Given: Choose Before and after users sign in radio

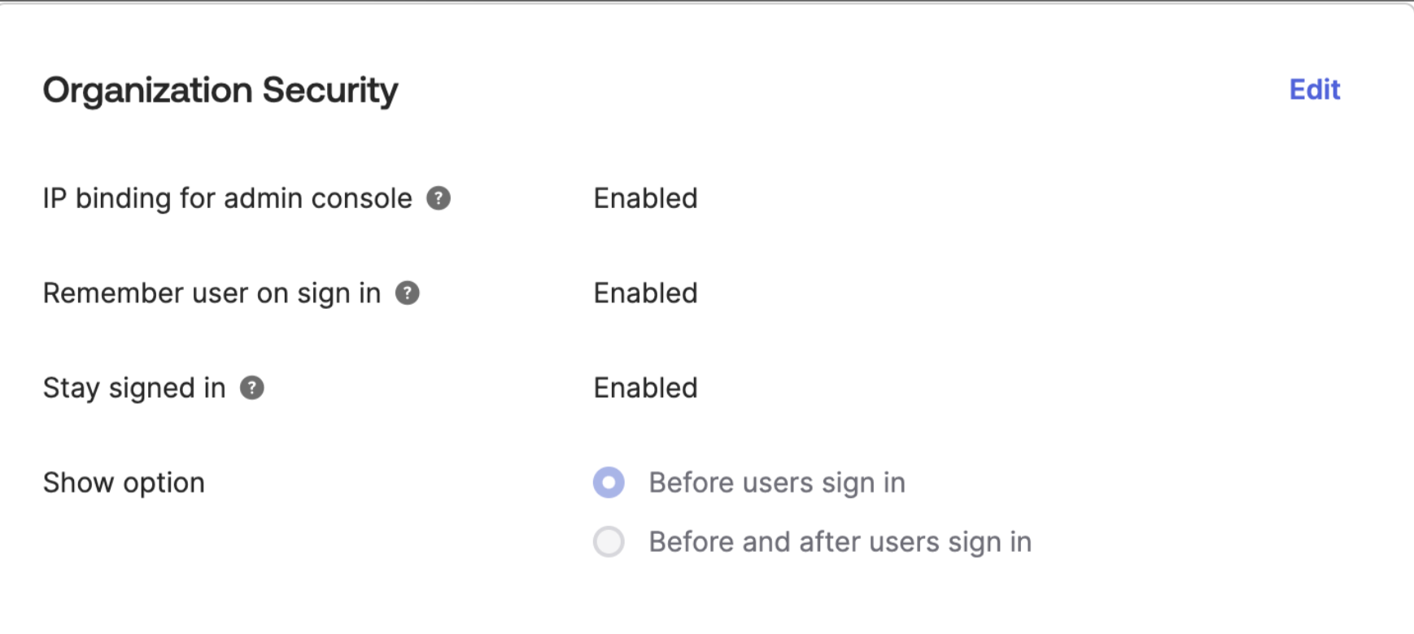Looking at the screenshot, I should pos(609,542).
